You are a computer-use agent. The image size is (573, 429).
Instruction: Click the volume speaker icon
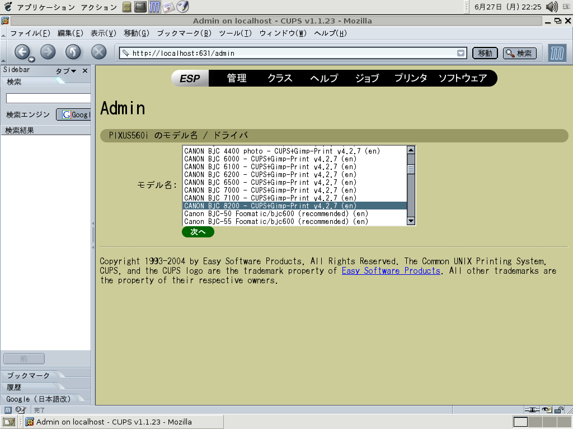(551, 7)
